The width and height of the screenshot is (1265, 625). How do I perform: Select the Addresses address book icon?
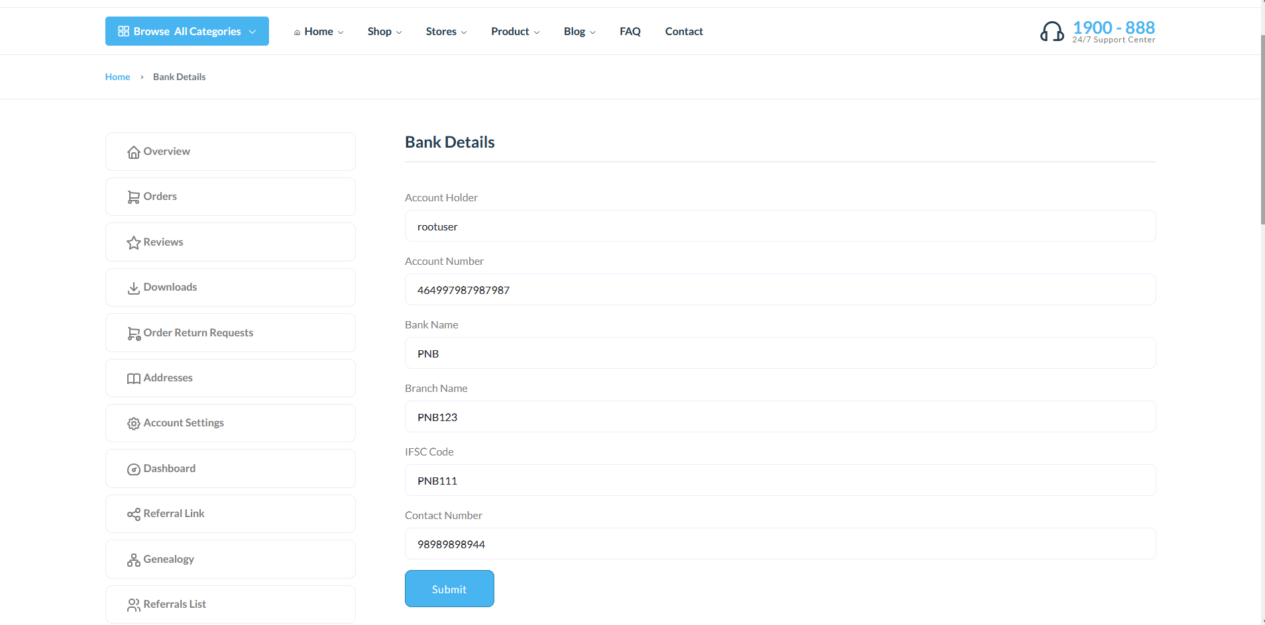tap(133, 378)
